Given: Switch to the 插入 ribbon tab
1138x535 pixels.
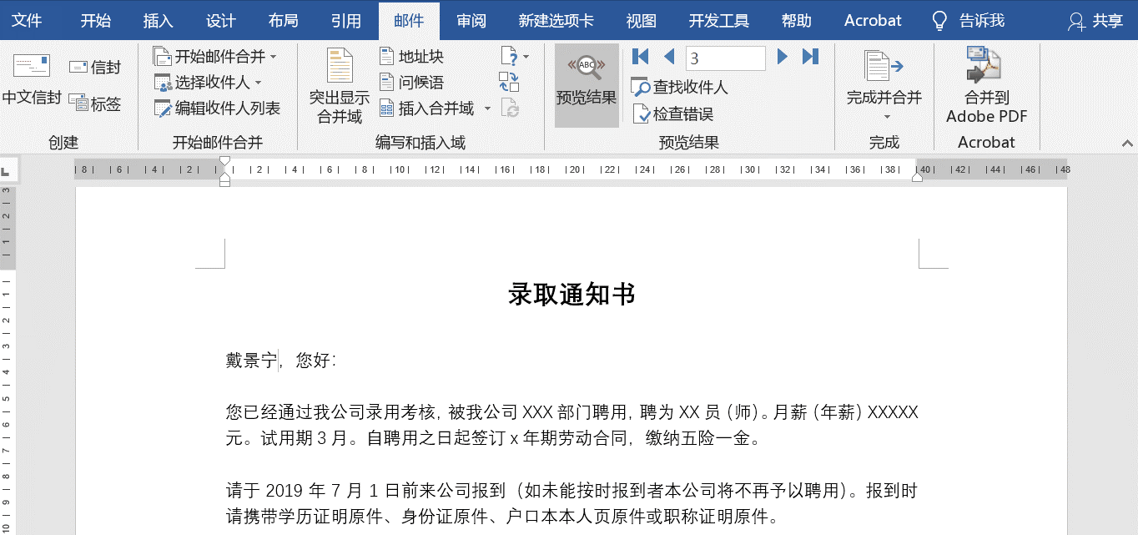Looking at the screenshot, I should [158, 21].
